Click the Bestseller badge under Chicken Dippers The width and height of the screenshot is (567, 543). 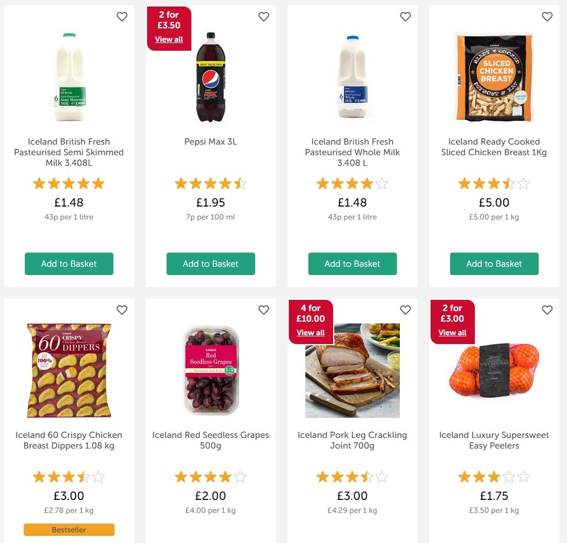[69, 529]
